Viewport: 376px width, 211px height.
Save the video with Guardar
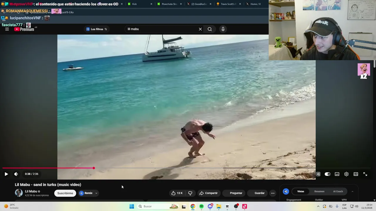tap(257, 193)
